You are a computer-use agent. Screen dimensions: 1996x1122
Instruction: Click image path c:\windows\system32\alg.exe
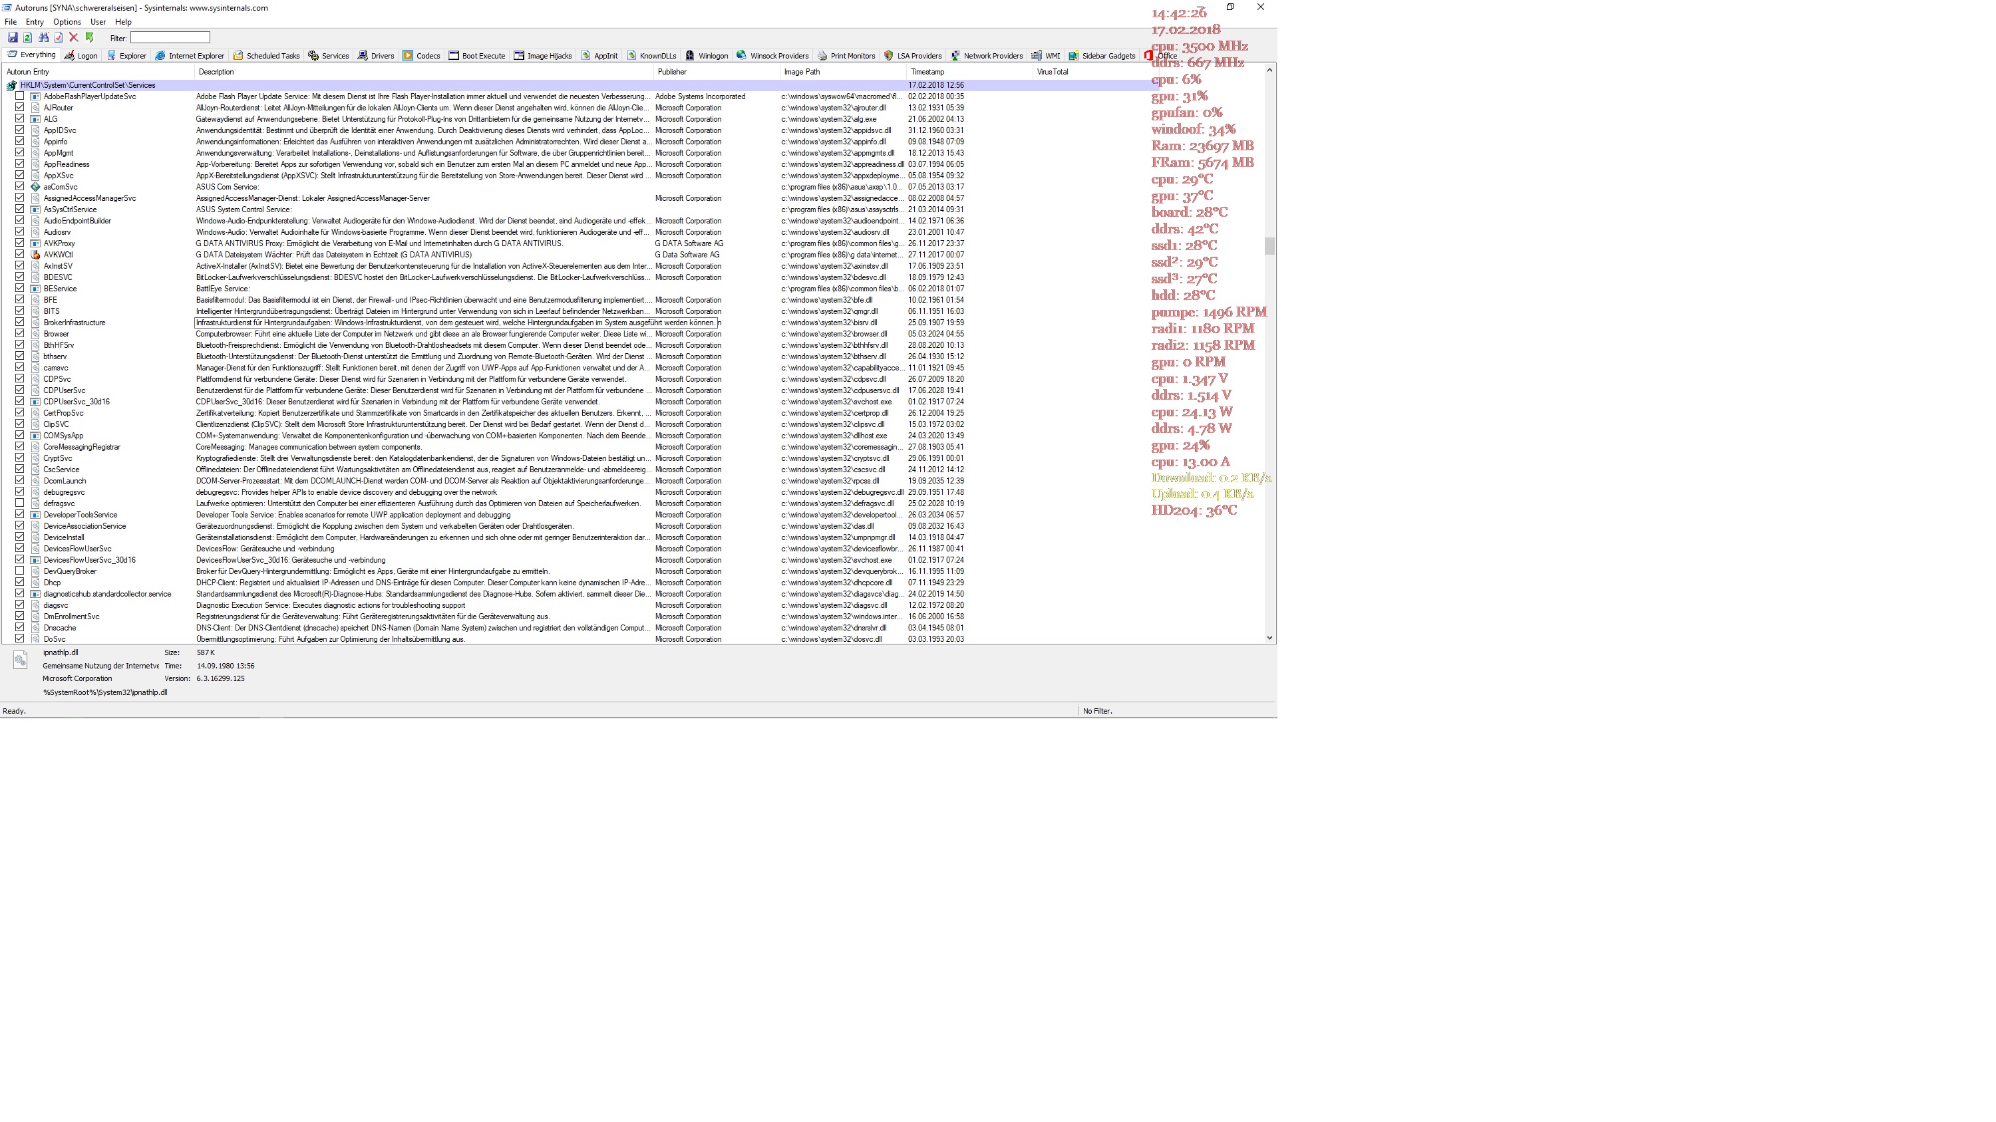click(x=828, y=119)
